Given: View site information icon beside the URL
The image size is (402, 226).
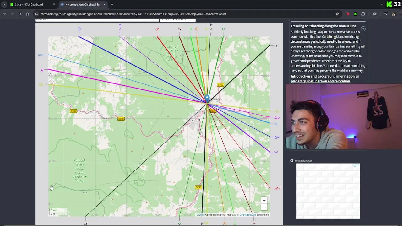Looking at the screenshot, I should 37,14.
